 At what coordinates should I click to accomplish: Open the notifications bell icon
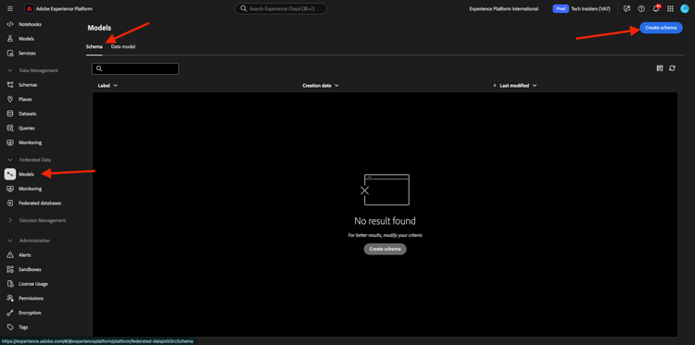[656, 8]
